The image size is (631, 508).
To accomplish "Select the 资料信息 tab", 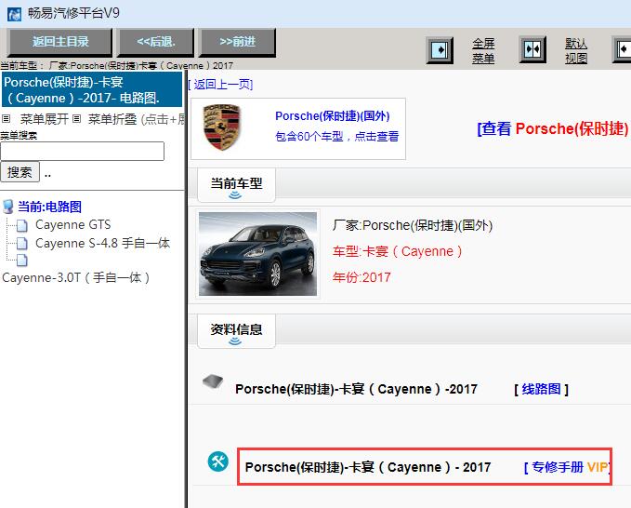I will coord(236,331).
